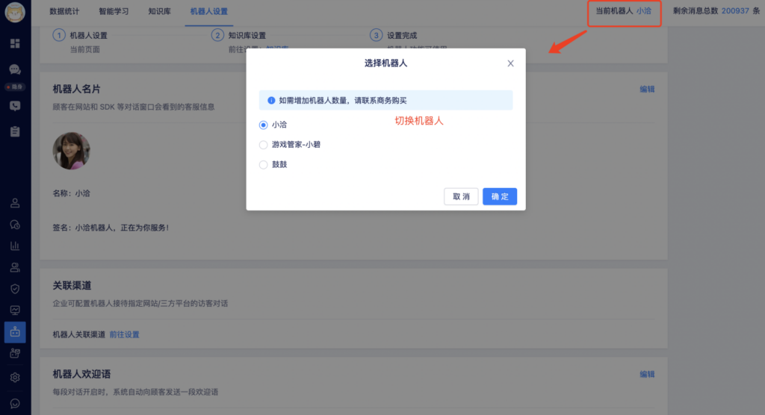The image size is (765, 415).
Task: Open the history clock icon in sidebar
Action: point(15,225)
